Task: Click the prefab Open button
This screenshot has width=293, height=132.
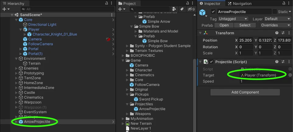Action: (x=224, y=25)
